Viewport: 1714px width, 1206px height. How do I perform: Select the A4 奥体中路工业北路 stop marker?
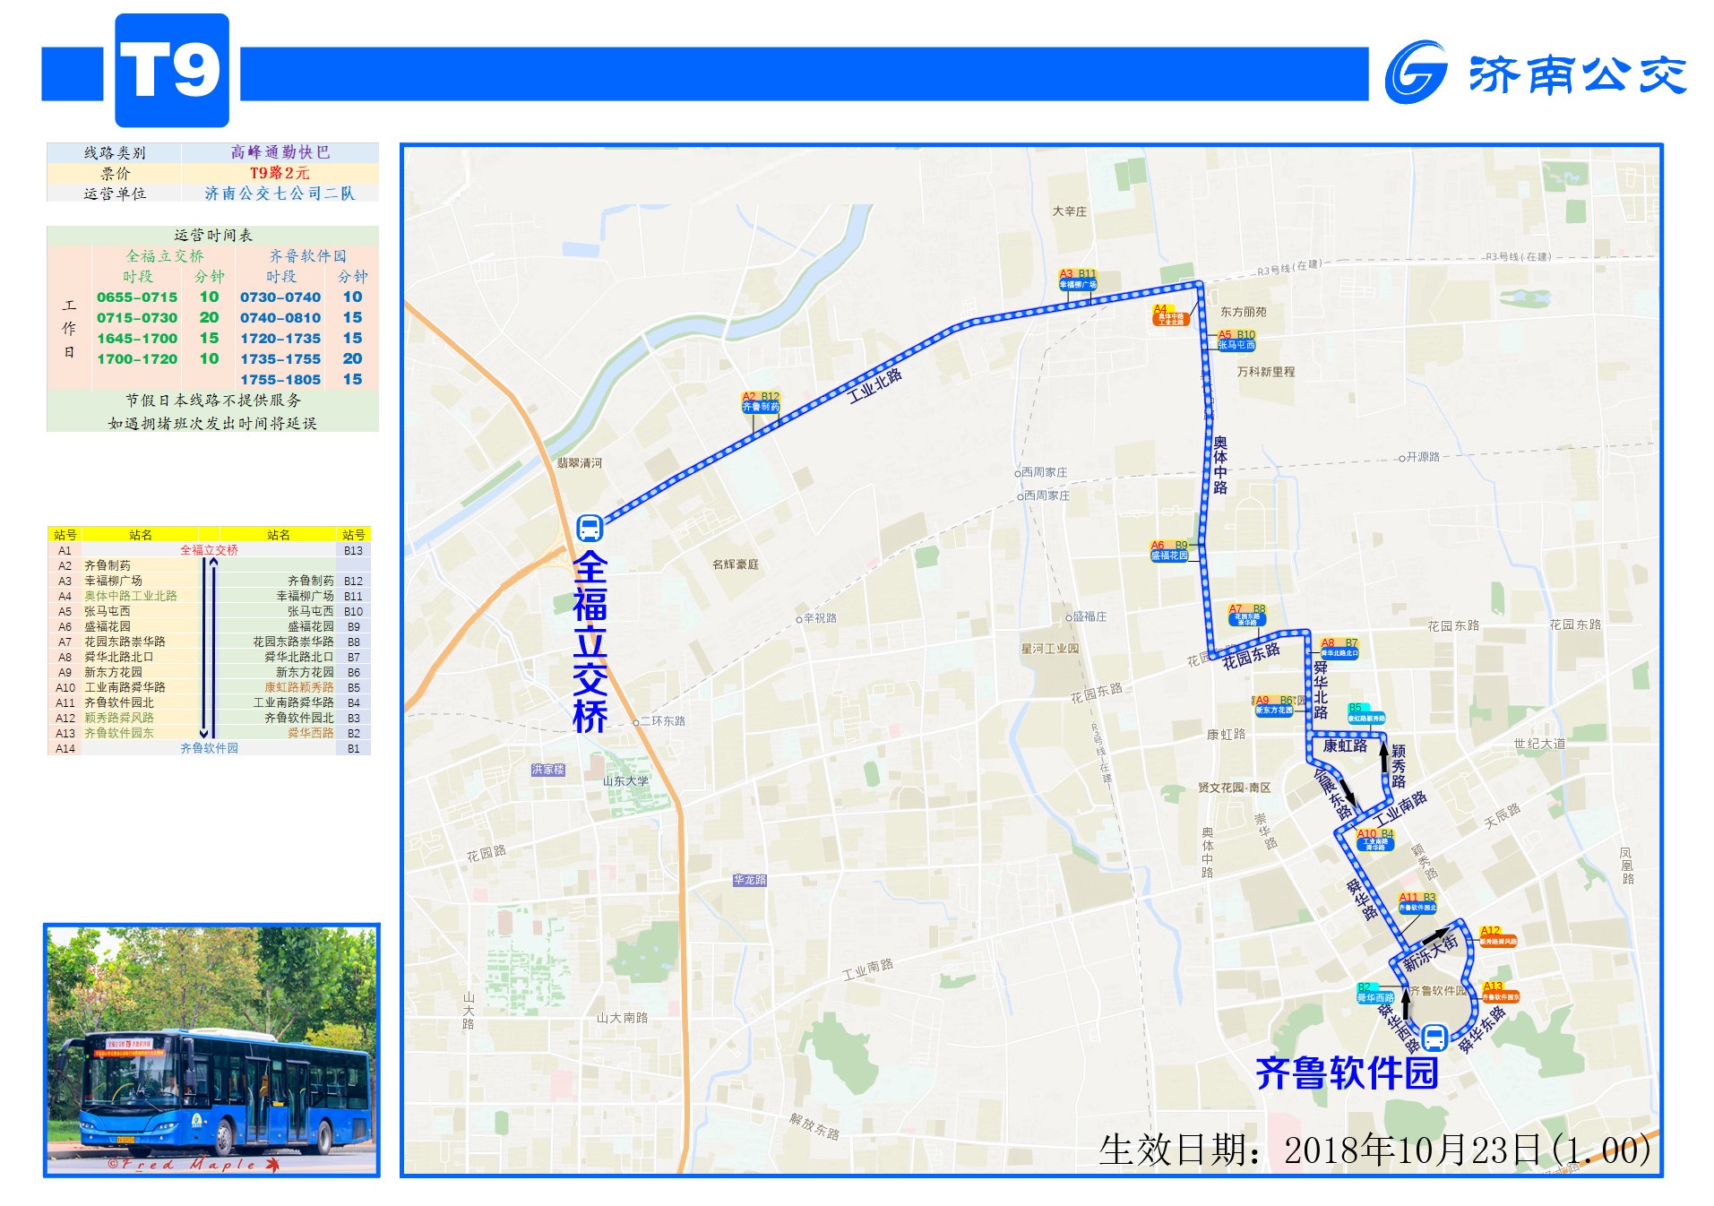(x=1169, y=314)
